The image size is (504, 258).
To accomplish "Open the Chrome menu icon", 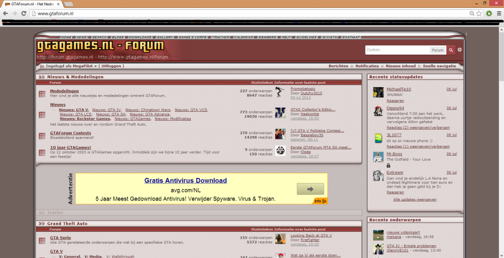I will tap(499, 13).
